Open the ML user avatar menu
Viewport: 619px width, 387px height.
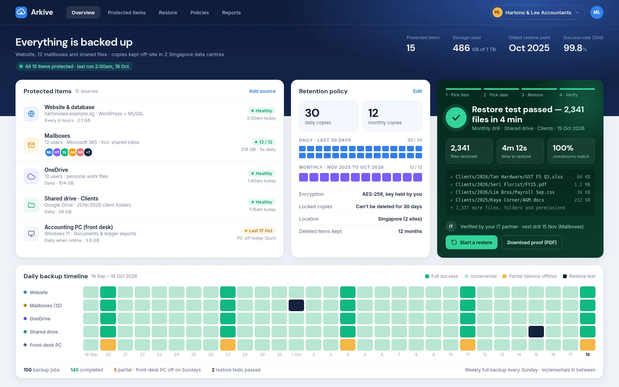pyautogui.click(x=597, y=12)
